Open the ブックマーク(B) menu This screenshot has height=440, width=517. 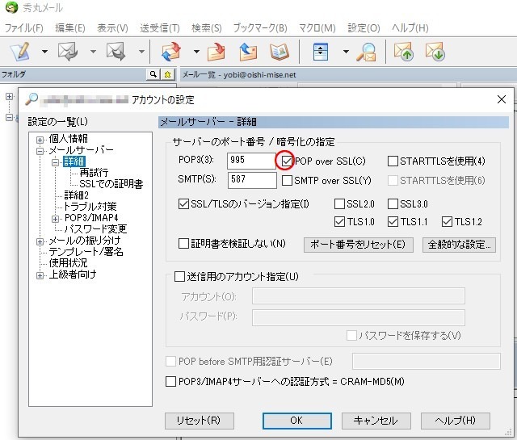(x=260, y=28)
